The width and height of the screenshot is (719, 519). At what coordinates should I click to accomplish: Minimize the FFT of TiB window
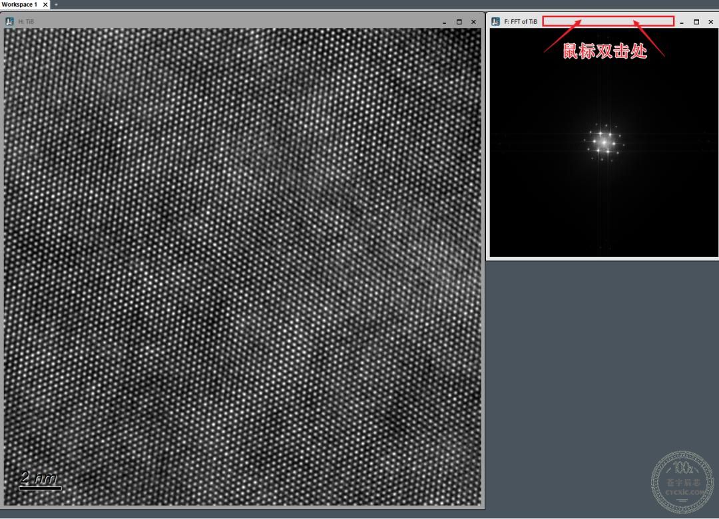tap(682, 22)
